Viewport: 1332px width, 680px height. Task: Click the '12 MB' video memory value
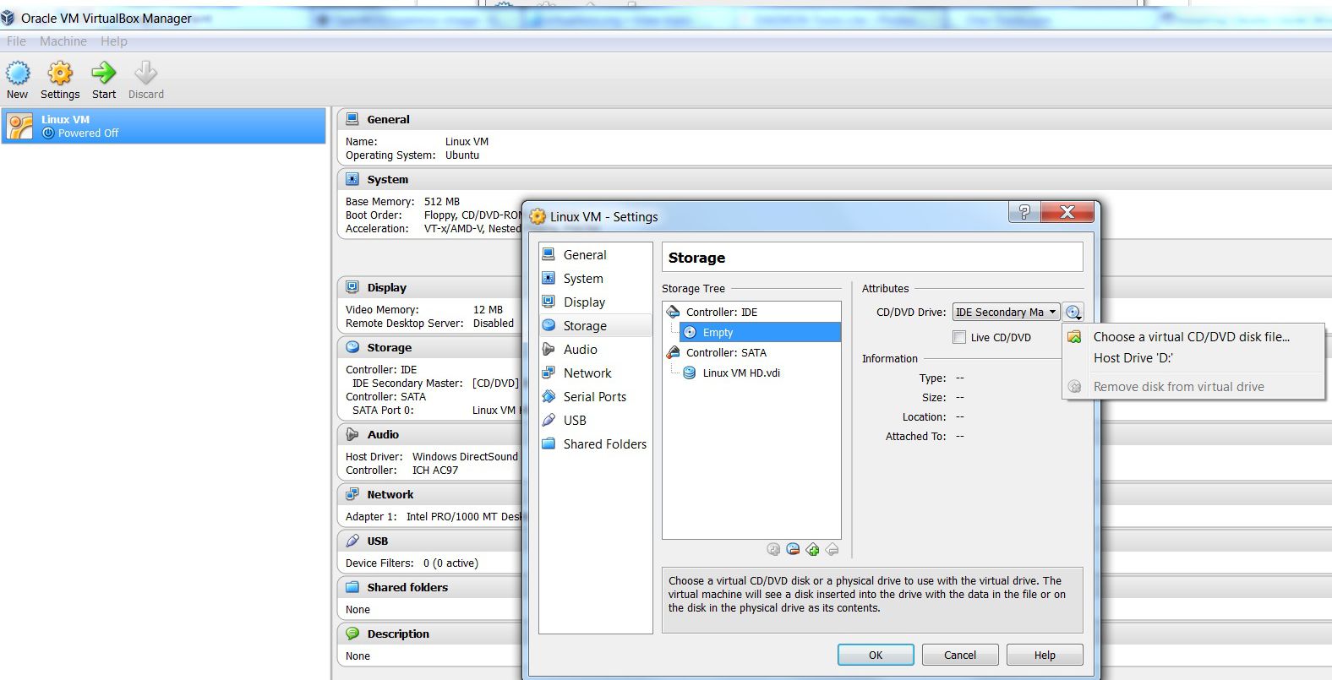pos(488,310)
